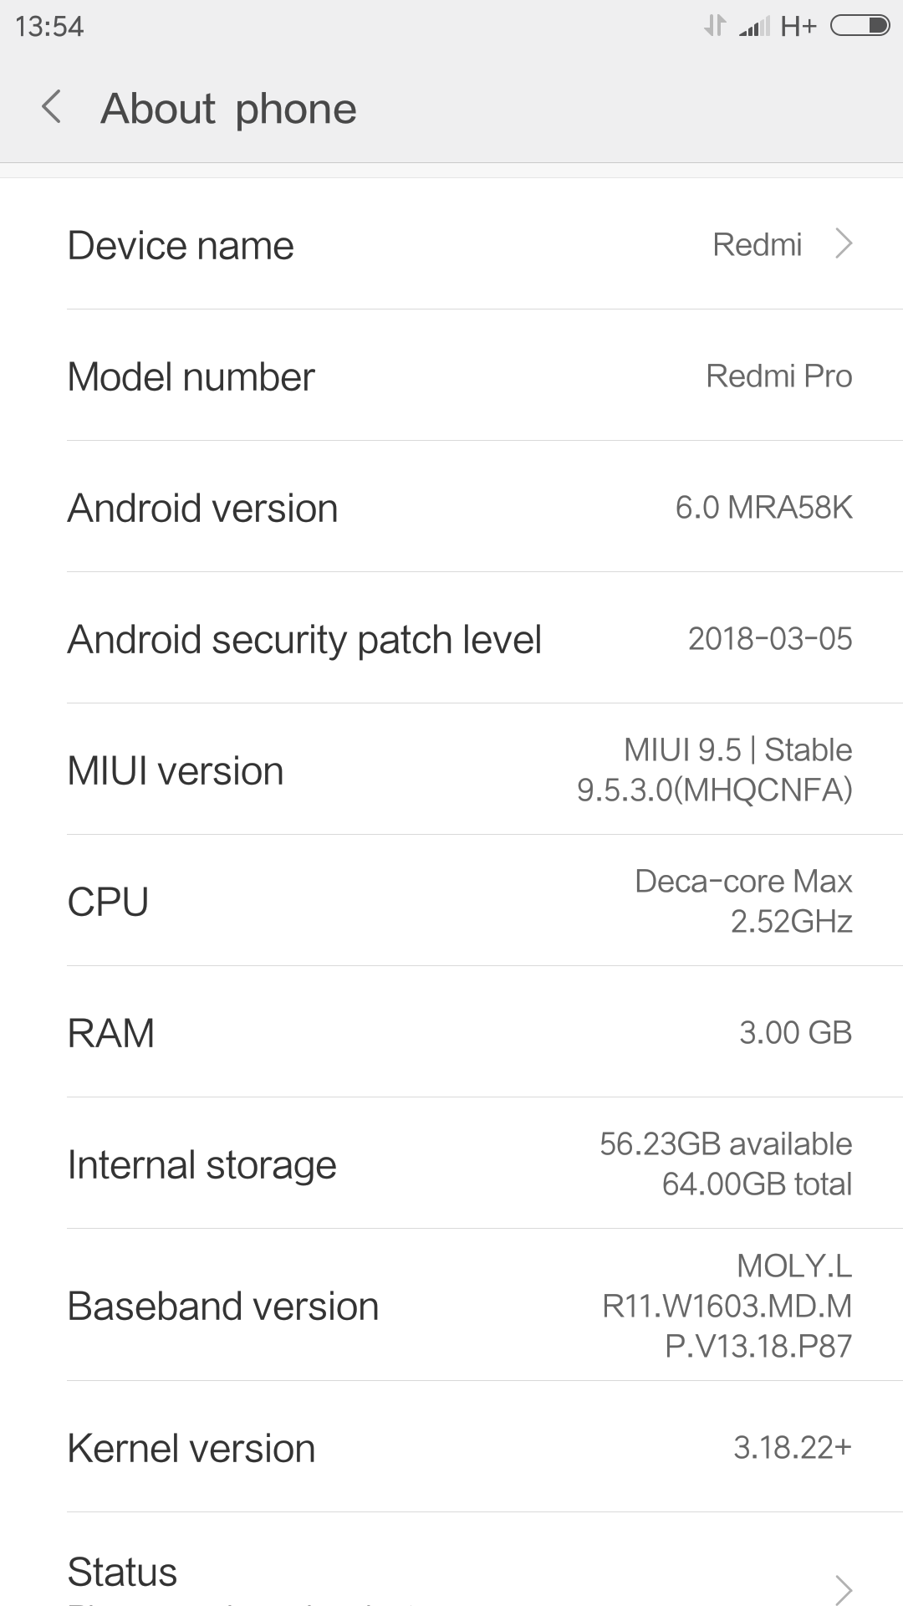903x1606 pixels.
Task: Tap the Kernel version row
Action: 451,1448
